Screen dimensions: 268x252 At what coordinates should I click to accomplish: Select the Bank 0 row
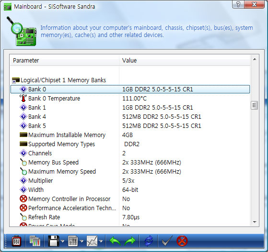[130, 89]
